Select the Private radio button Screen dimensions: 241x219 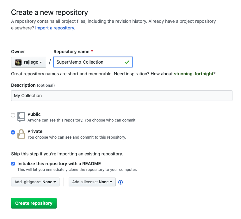point(13,132)
